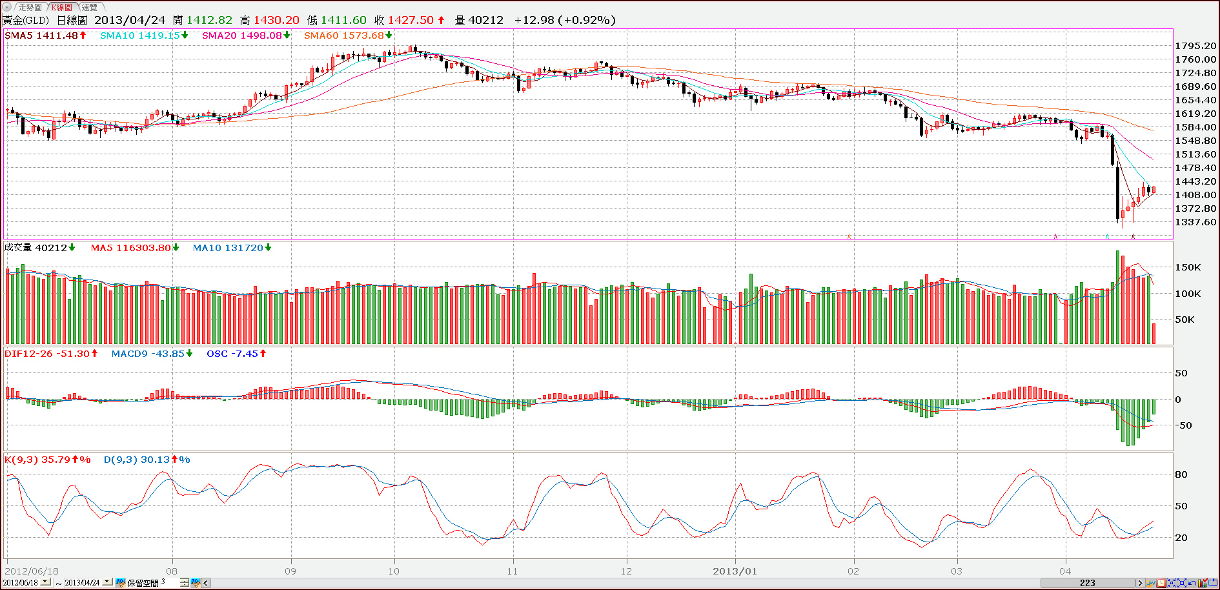The height and width of the screenshot is (590, 1220).
Task: Click the 2013/01 time axis label
Action: pos(735,571)
